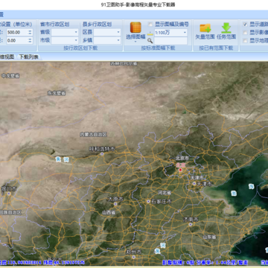Switch to the 维视图 tab

point(7,57)
